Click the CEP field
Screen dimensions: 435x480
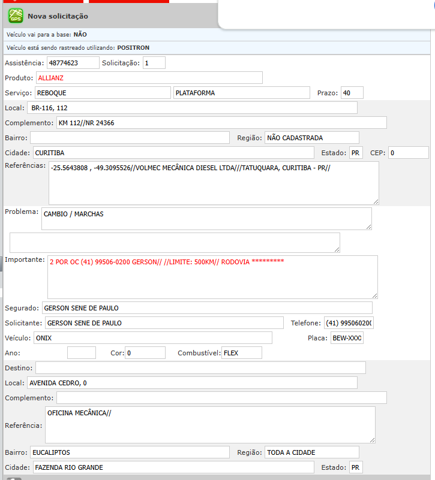click(408, 153)
